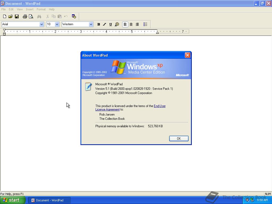Close the About WordPad dialog
Screen dimensions: 272x204
point(188,55)
